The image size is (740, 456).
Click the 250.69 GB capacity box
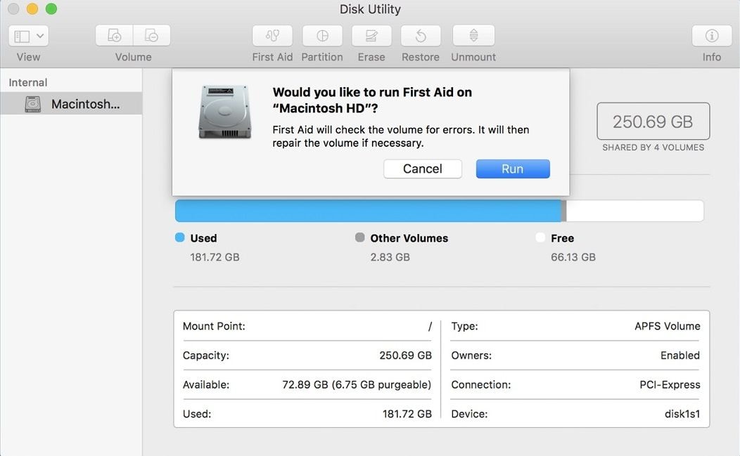(653, 121)
